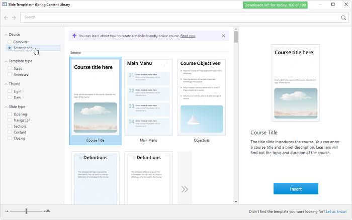
Task: Check the Static template type
Action: point(10,68)
